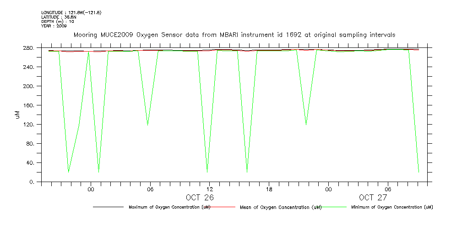Select the LONGITUDE header line

71,12
